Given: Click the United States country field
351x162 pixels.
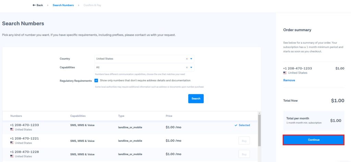Looking at the screenshot, I should coord(144,59).
